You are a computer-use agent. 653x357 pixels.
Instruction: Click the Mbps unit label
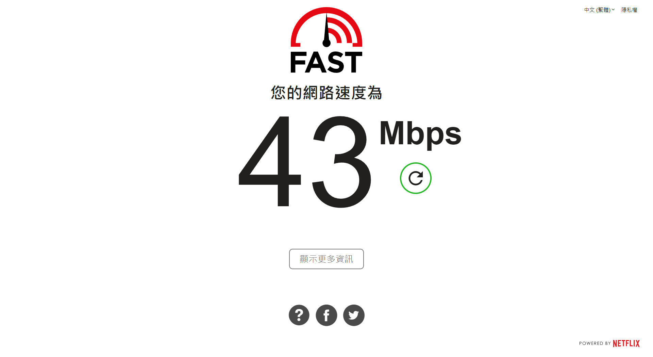click(x=420, y=134)
